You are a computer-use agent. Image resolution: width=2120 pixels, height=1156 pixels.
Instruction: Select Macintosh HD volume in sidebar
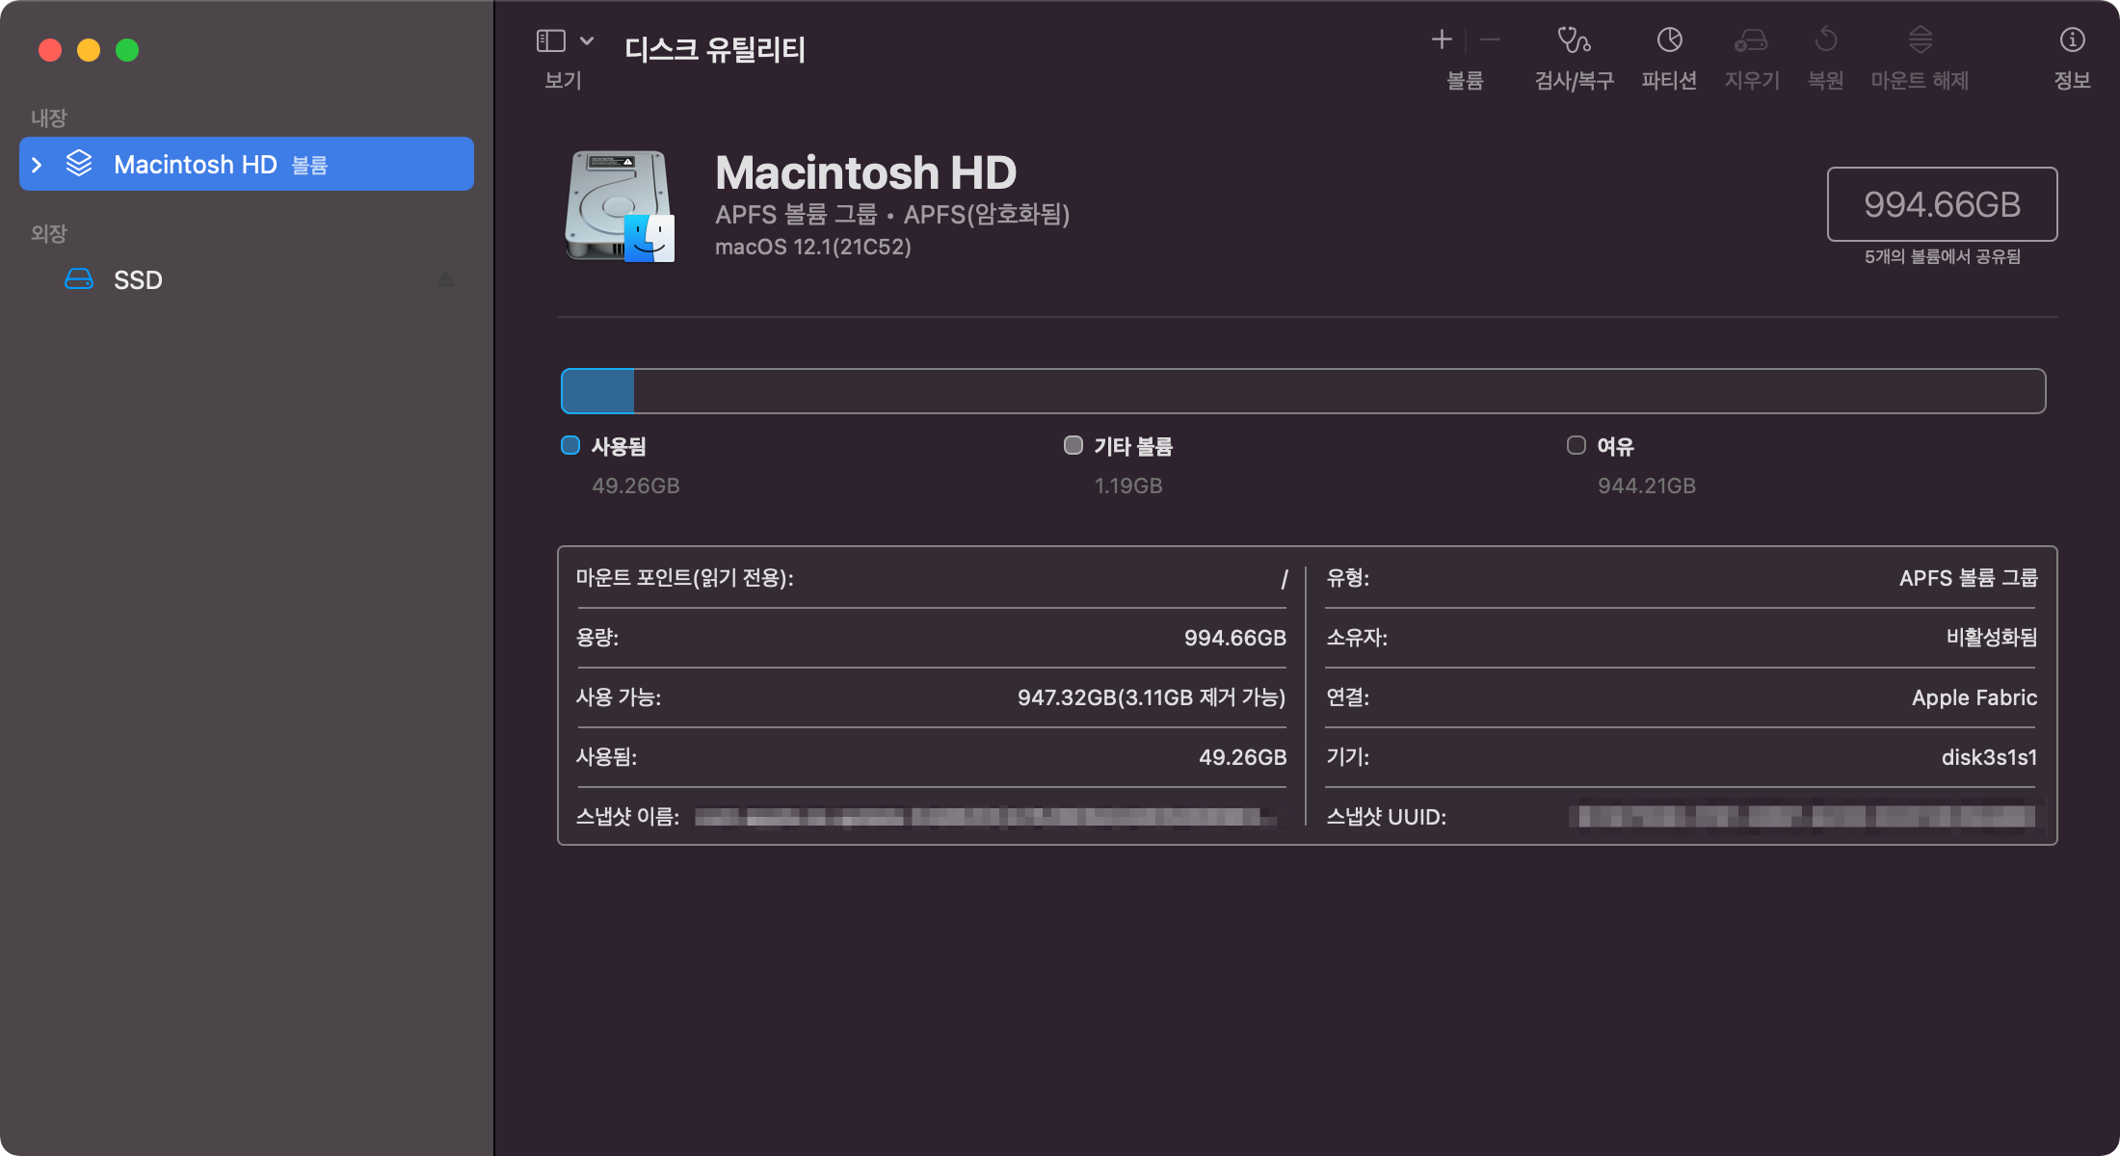pyautogui.click(x=196, y=165)
